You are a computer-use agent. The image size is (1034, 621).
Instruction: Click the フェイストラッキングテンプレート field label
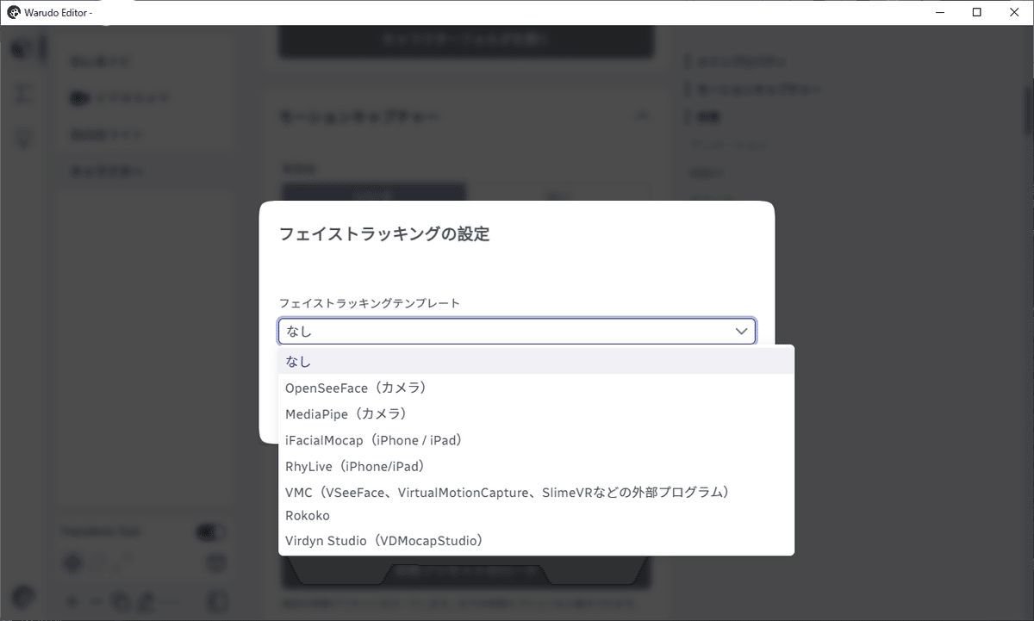point(370,303)
